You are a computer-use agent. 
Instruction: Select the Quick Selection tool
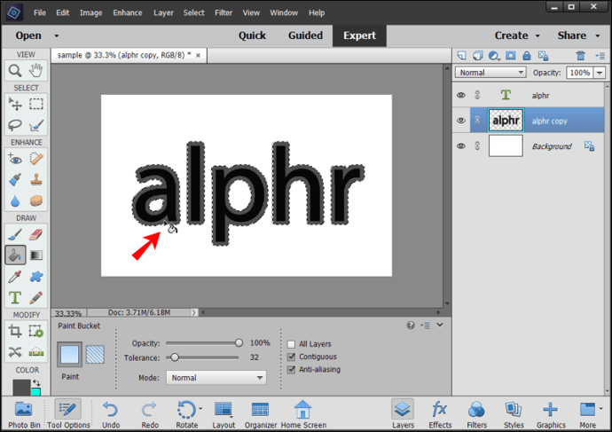[35, 125]
